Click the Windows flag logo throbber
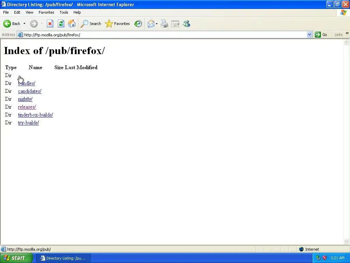350x263 pixels. pos(344,13)
